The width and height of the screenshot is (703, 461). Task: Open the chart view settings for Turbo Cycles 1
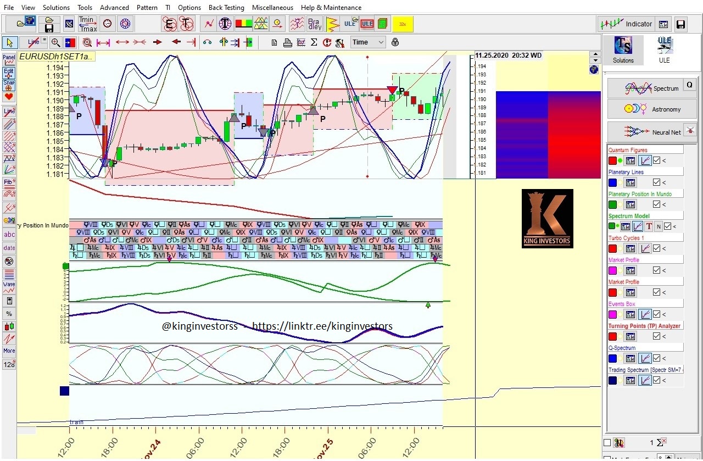point(645,248)
